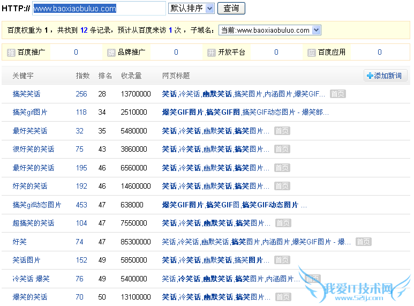This screenshot has height=306, width=414.
Task: Click the 排名 column header
Action: click(105, 76)
